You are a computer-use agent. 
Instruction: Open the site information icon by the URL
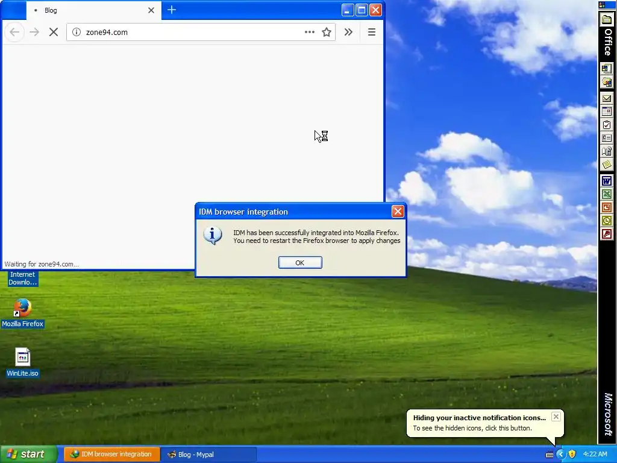click(x=77, y=33)
